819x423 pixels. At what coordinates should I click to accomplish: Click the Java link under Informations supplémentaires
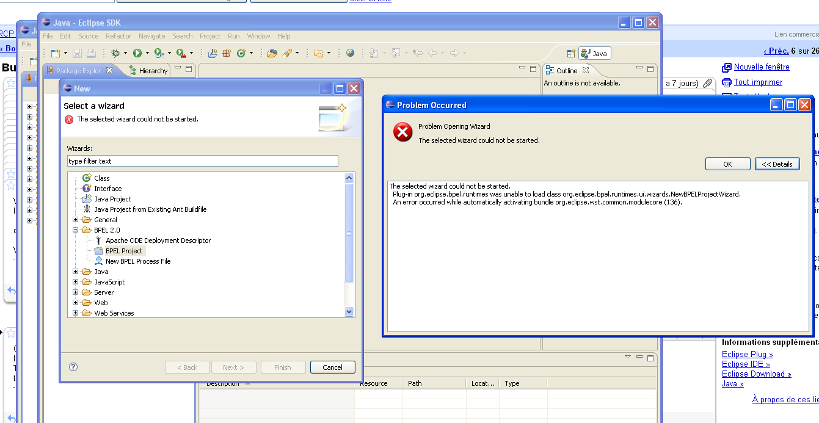[732, 383]
